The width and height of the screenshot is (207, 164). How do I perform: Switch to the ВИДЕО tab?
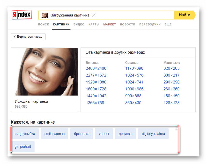point(79,24)
